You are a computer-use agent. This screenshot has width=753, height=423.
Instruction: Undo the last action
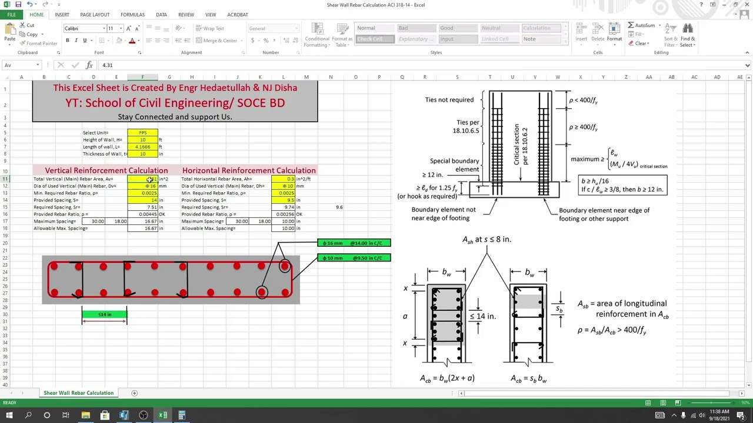point(29,5)
